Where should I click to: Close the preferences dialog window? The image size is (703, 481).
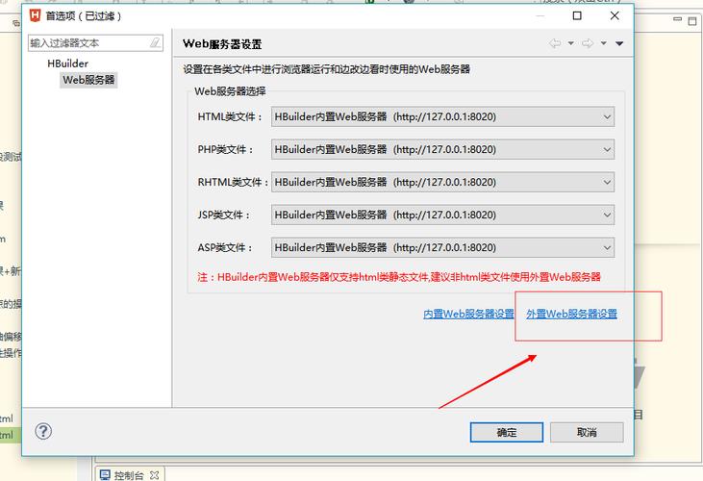tap(615, 15)
